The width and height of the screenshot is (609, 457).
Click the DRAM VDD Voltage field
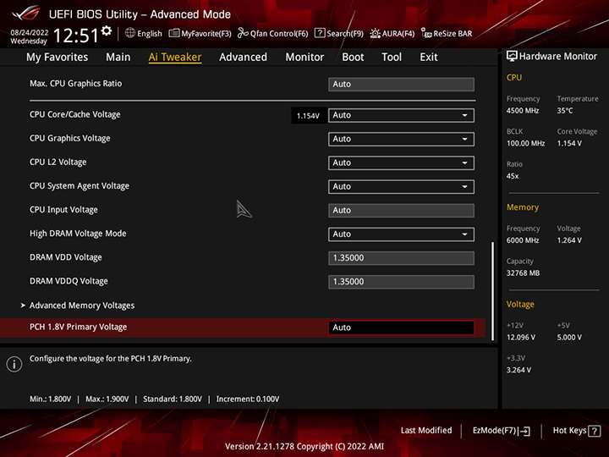[401, 258]
